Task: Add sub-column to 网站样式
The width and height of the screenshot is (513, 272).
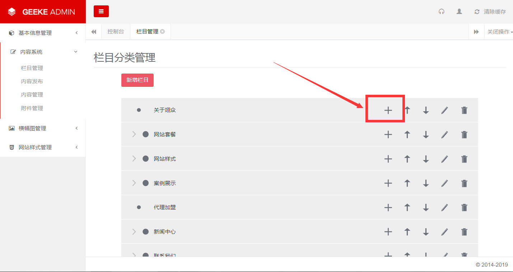Action: click(x=388, y=159)
